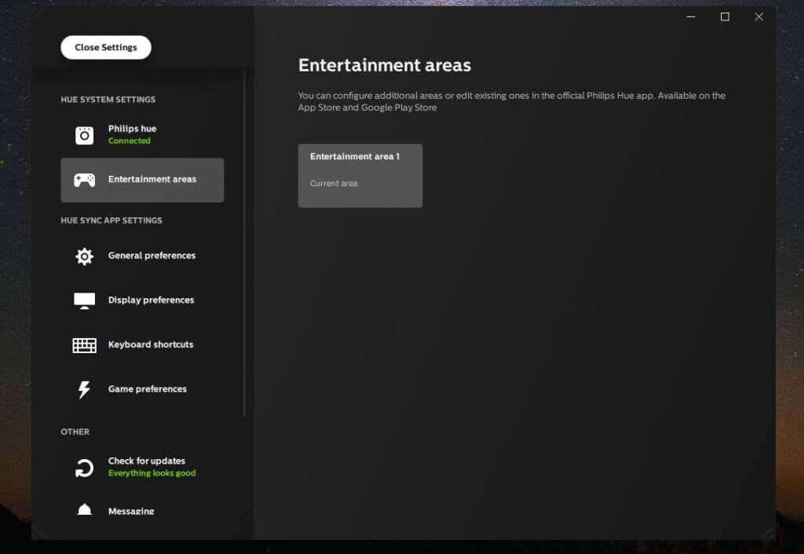
Task: Click the keyboard icon for Keyboard shortcuts
Action: coord(84,345)
